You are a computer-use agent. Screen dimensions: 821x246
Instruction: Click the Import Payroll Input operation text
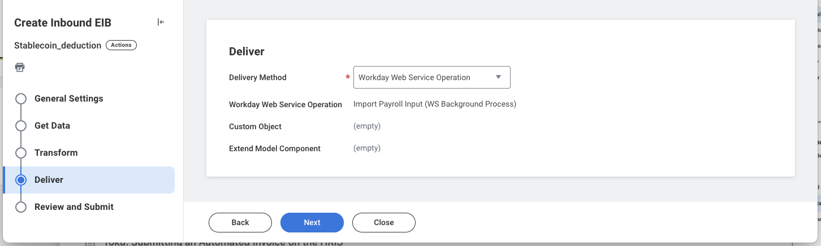pyautogui.click(x=435, y=104)
